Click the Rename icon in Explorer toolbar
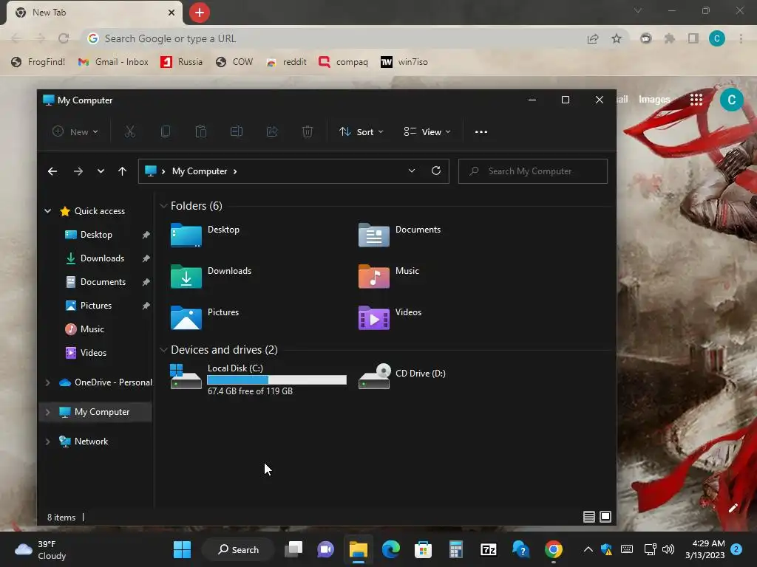Image resolution: width=757 pixels, height=567 pixels. click(x=237, y=131)
